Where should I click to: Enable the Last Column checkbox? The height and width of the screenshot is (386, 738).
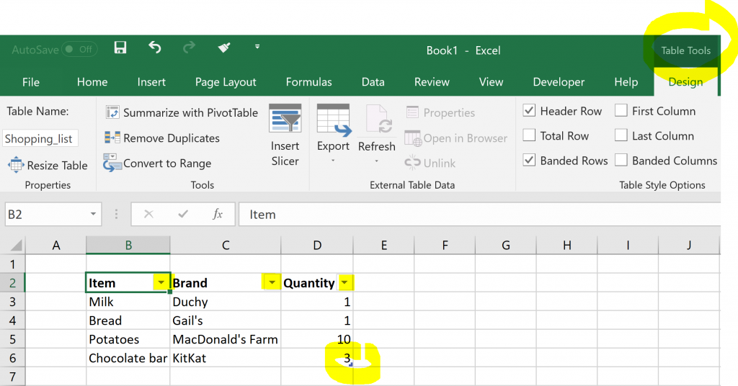tap(621, 135)
